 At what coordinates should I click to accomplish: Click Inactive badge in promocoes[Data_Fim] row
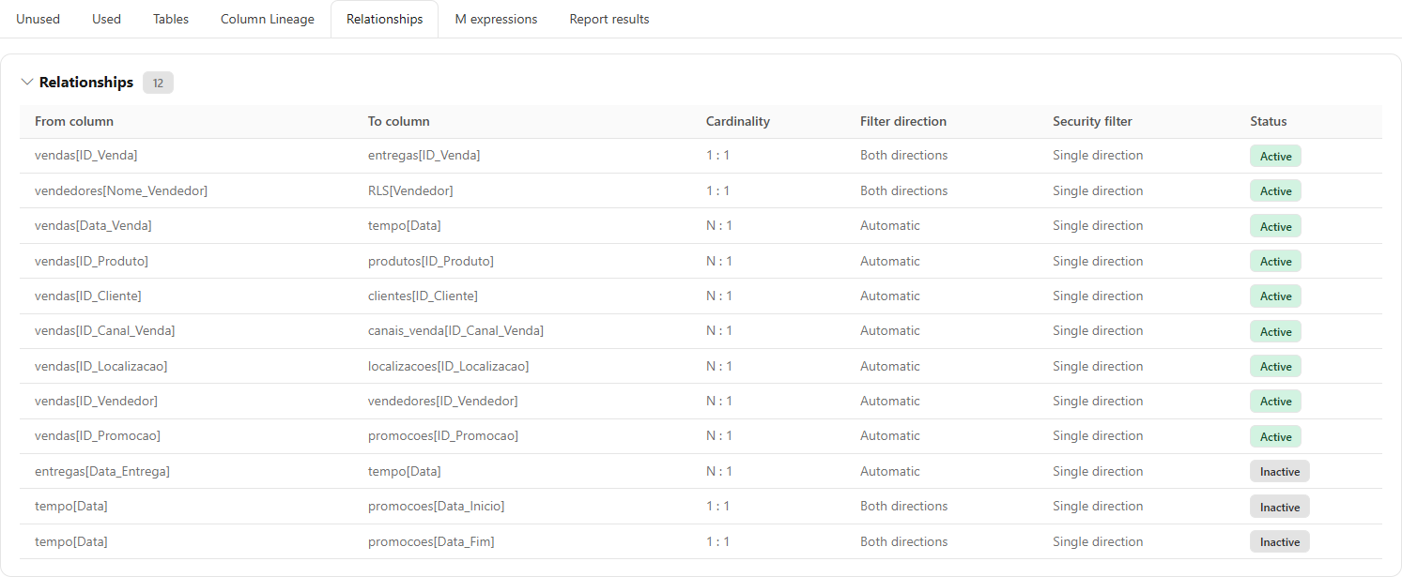(1279, 542)
